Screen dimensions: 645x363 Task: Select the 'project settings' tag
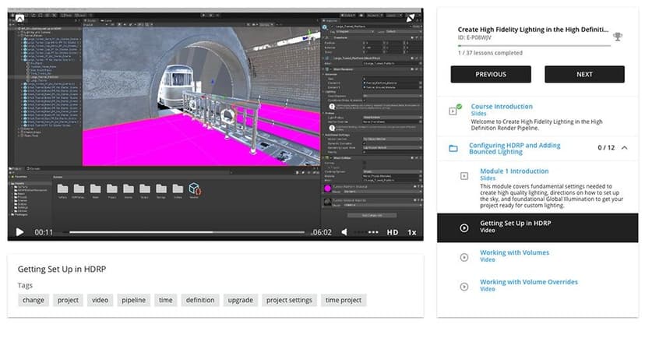pos(289,300)
